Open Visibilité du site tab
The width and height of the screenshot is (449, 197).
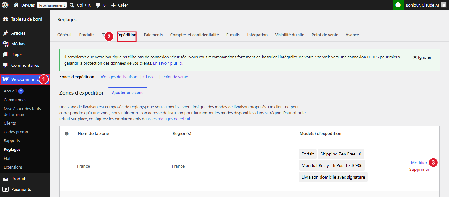click(290, 35)
